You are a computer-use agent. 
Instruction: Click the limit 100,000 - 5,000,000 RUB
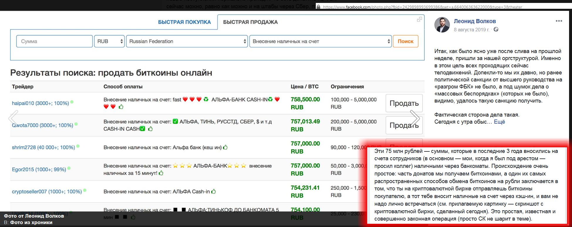pos(354,103)
